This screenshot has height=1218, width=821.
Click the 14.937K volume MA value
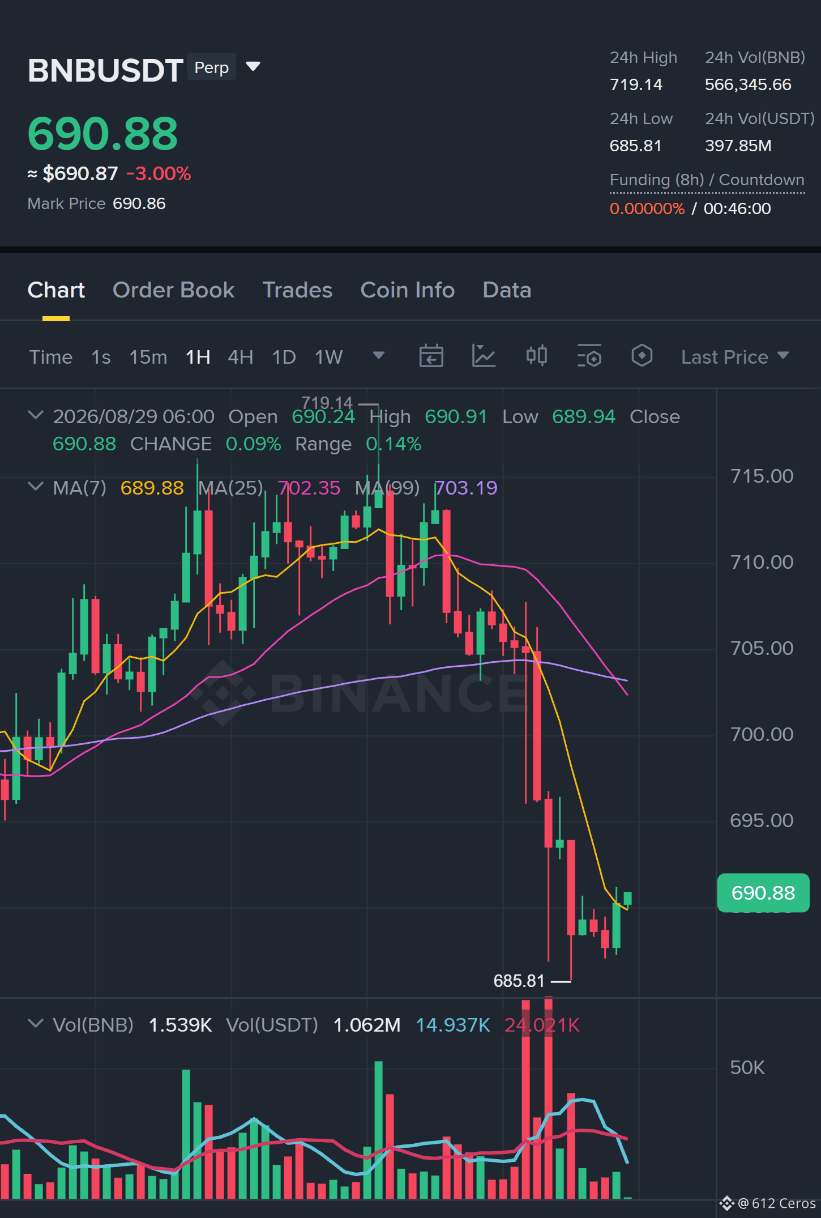453,1025
